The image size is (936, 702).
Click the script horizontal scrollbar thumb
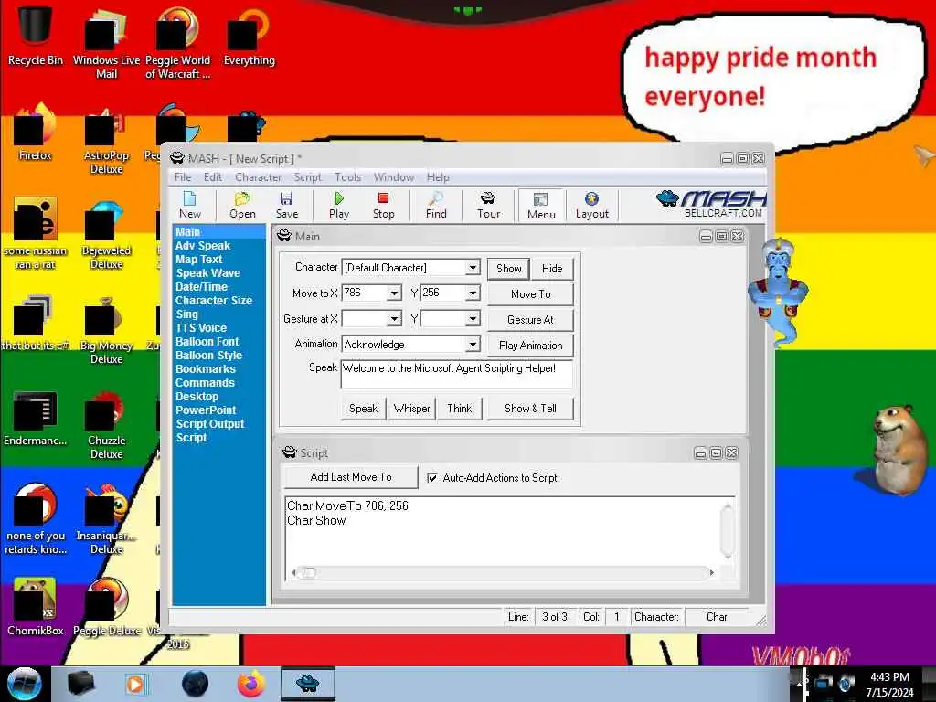309,573
